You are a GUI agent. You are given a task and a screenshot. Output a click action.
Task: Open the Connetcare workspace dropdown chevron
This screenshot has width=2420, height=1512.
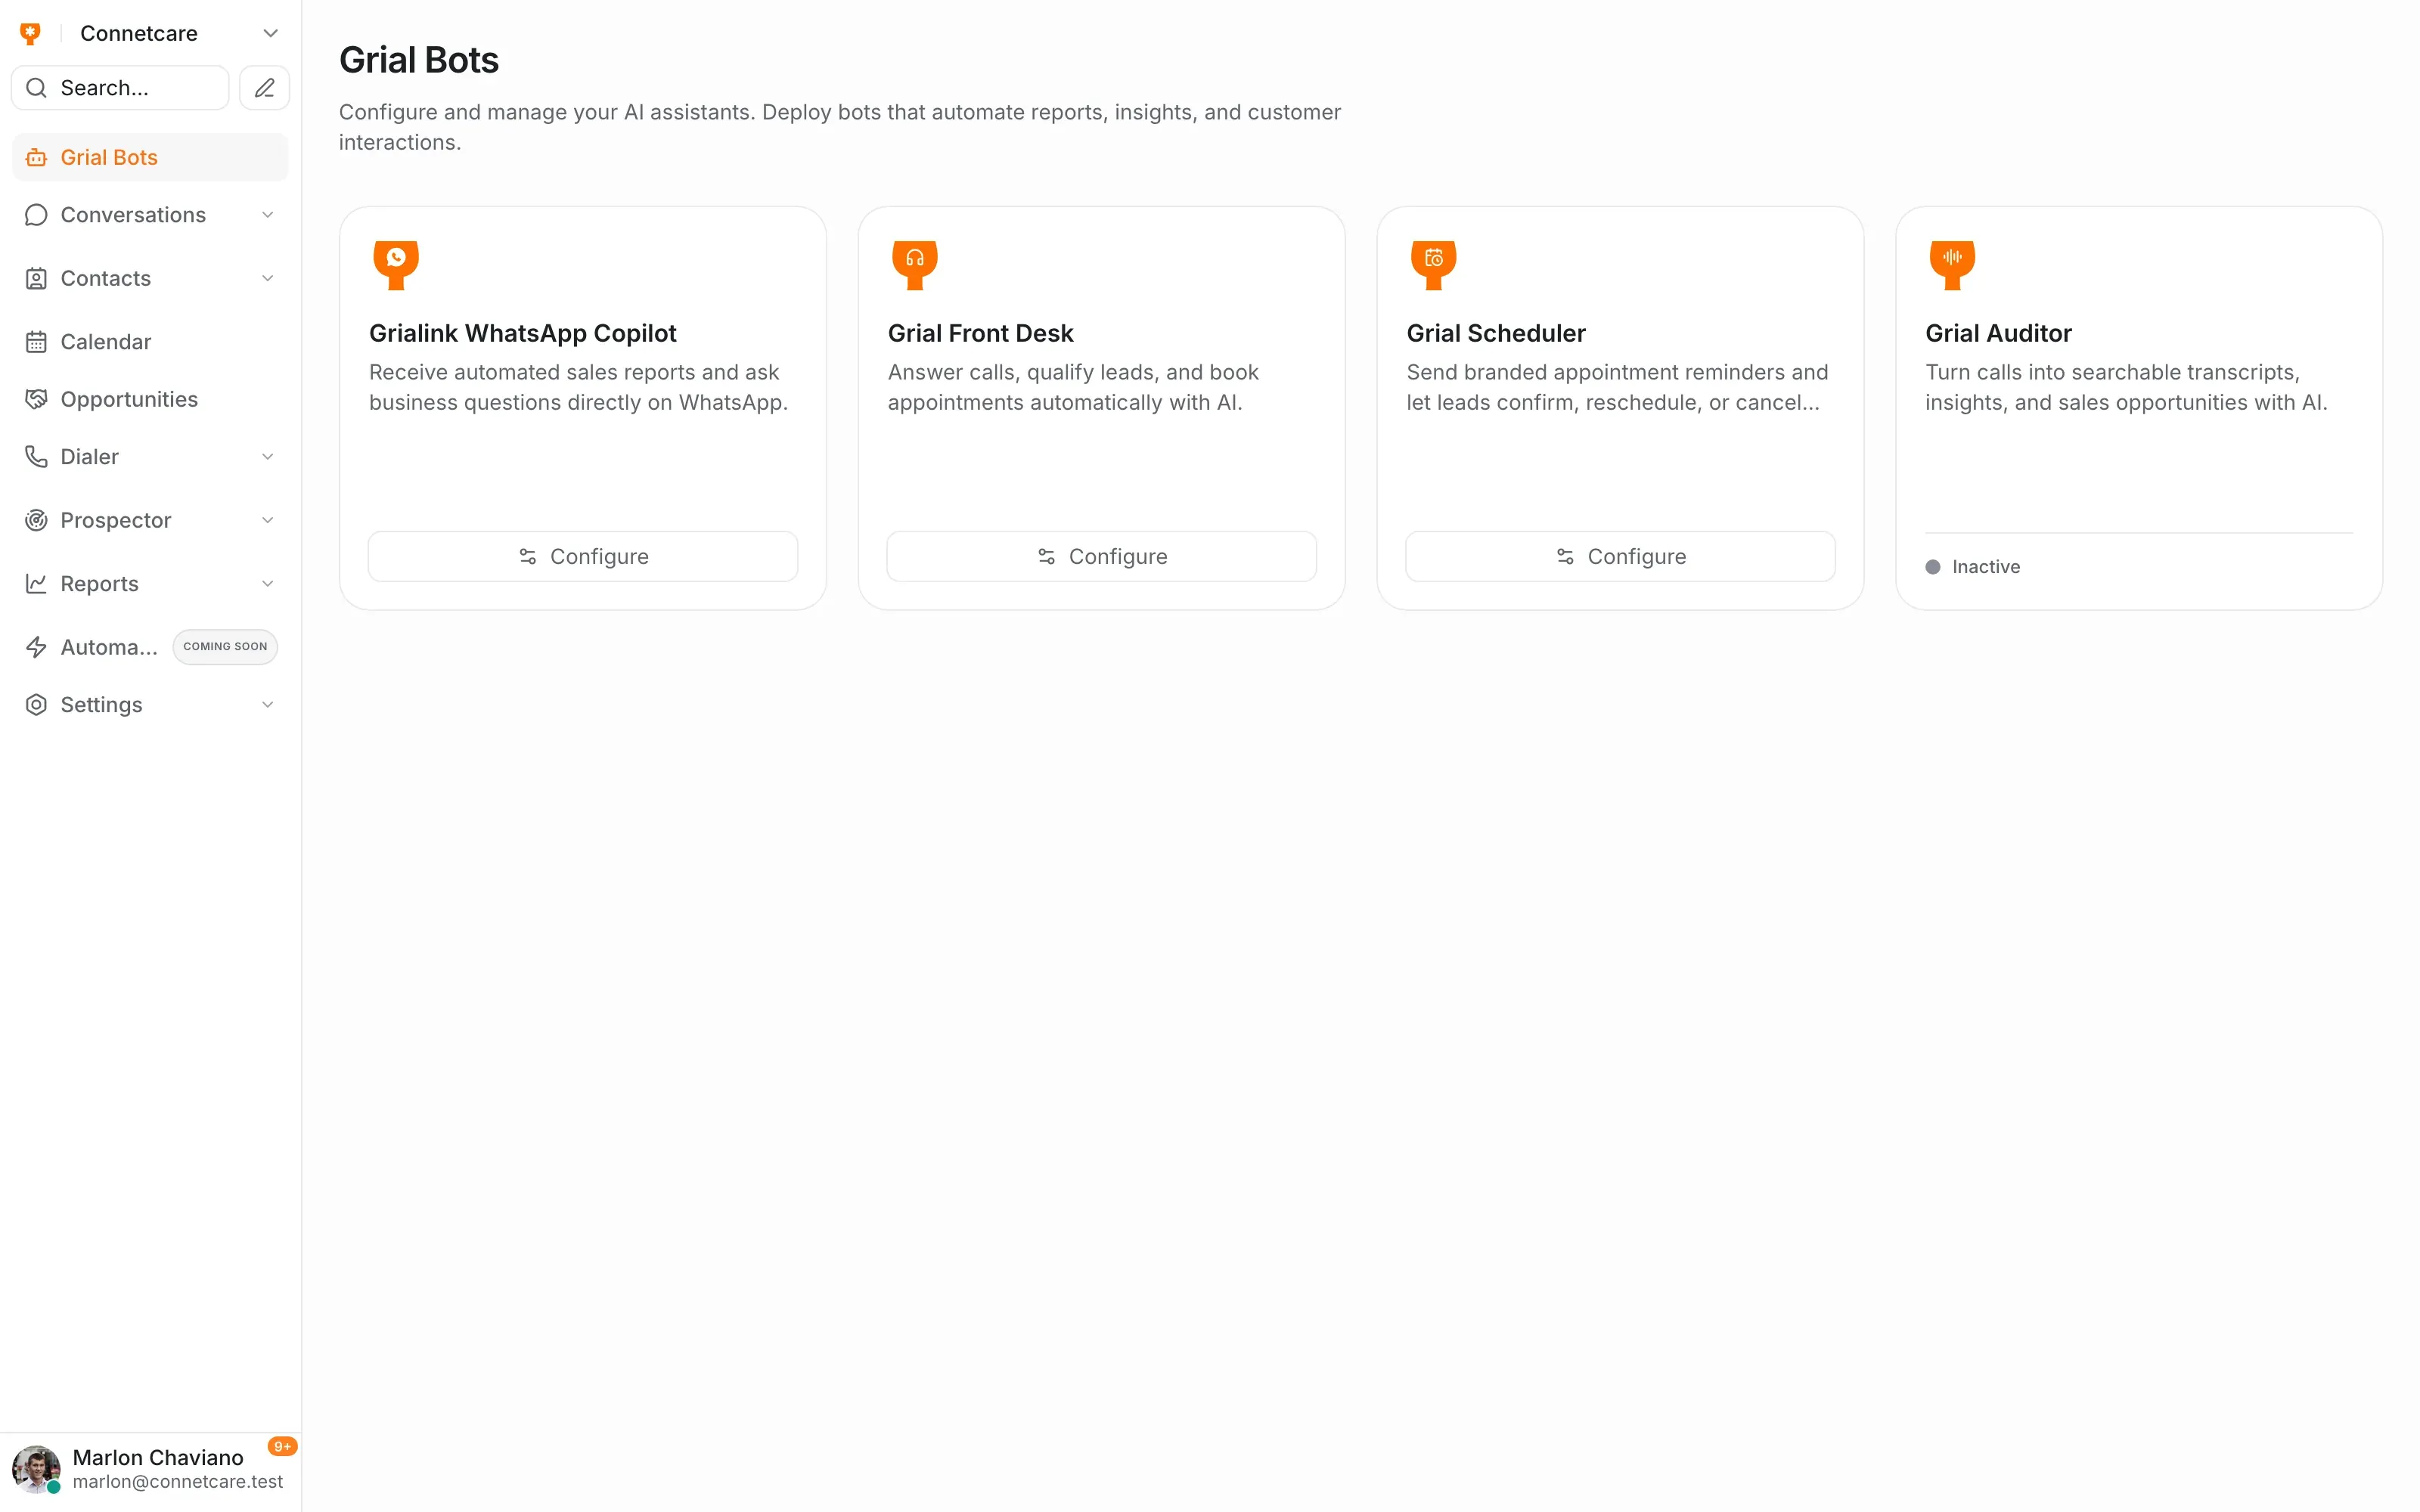(270, 34)
